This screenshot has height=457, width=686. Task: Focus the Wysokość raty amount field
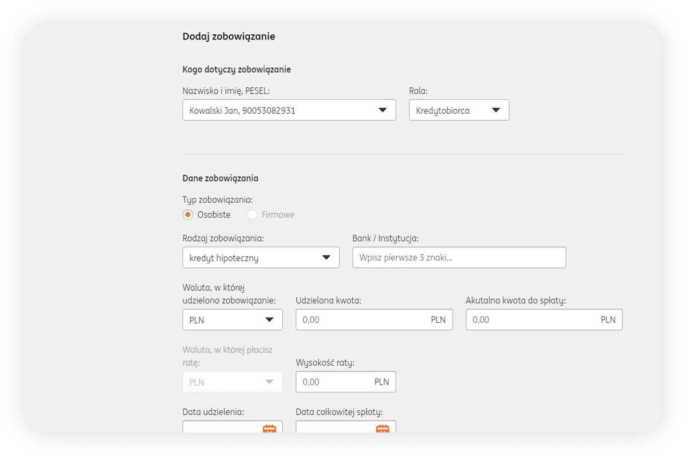coord(334,382)
